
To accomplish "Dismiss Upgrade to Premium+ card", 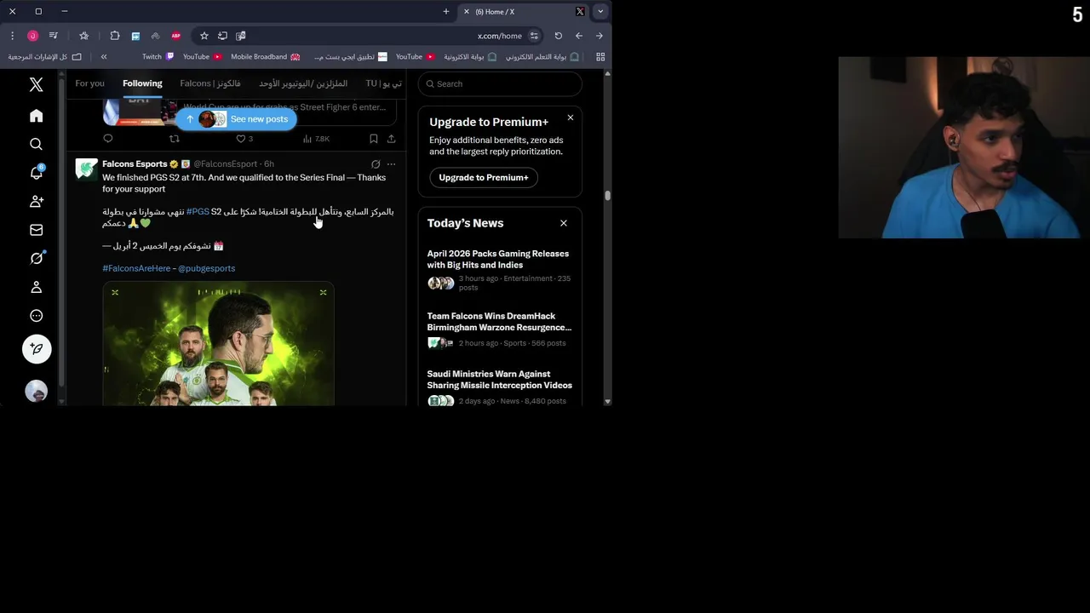I will tap(571, 117).
